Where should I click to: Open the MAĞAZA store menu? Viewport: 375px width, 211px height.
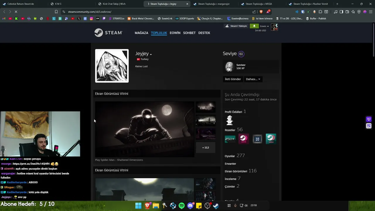pos(142,33)
